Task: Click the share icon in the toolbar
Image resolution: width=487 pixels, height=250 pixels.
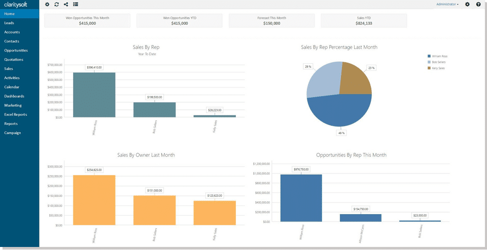Action: 65,5
